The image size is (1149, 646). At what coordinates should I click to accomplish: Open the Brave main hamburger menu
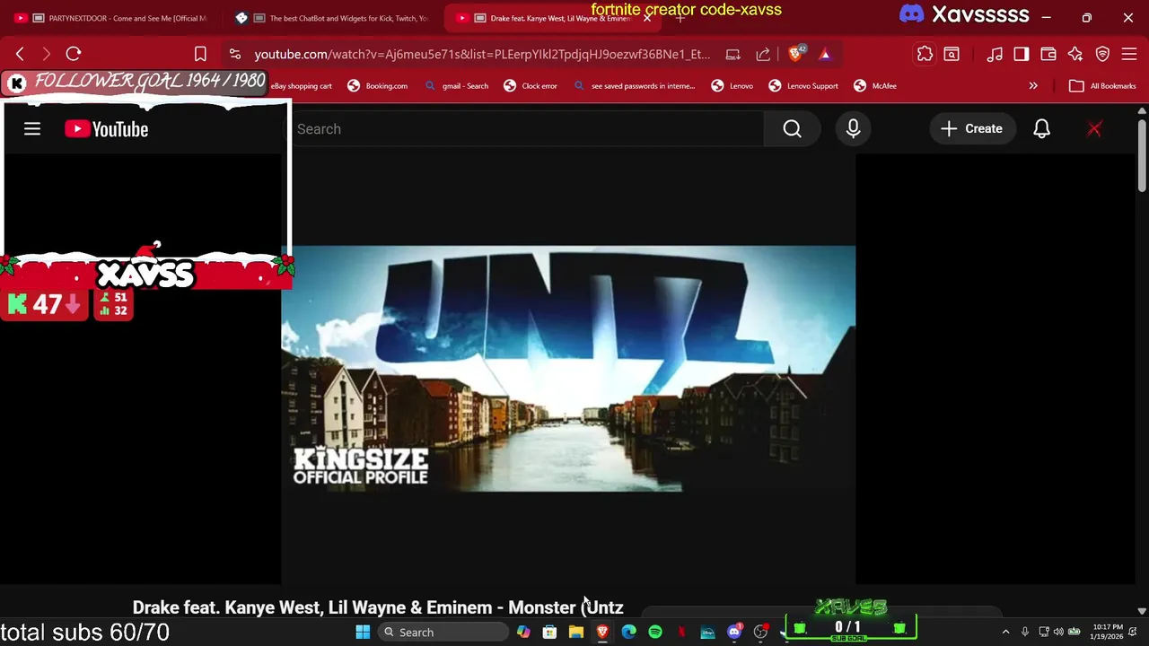pos(1129,54)
